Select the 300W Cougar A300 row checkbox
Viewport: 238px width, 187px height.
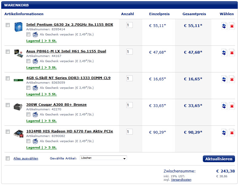[8, 105]
